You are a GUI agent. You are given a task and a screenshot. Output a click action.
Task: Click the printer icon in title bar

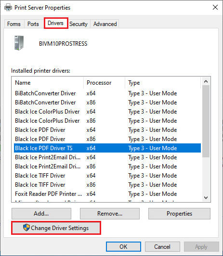8,8
